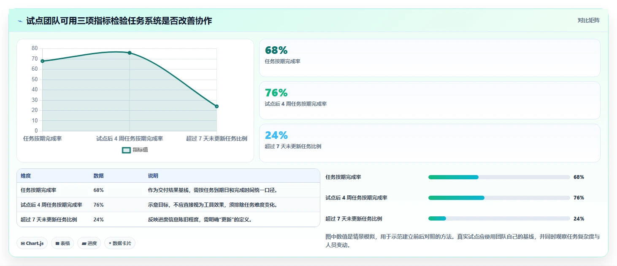Click the table note starting 示意目标
The width and height of the screenshot is (617, 266).
click(x=212, y=205)
